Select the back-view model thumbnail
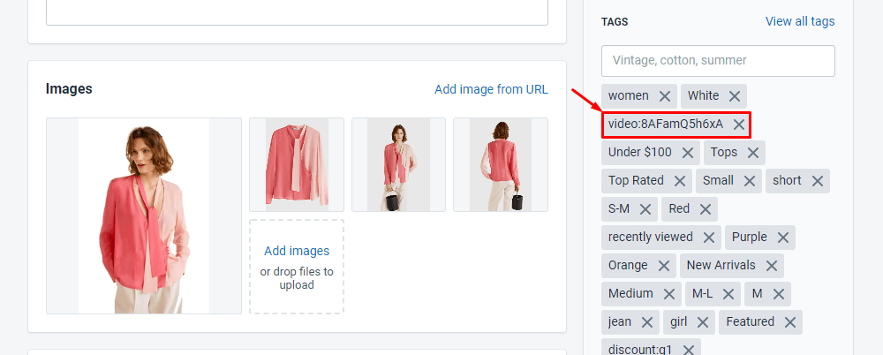 [501, 164]
